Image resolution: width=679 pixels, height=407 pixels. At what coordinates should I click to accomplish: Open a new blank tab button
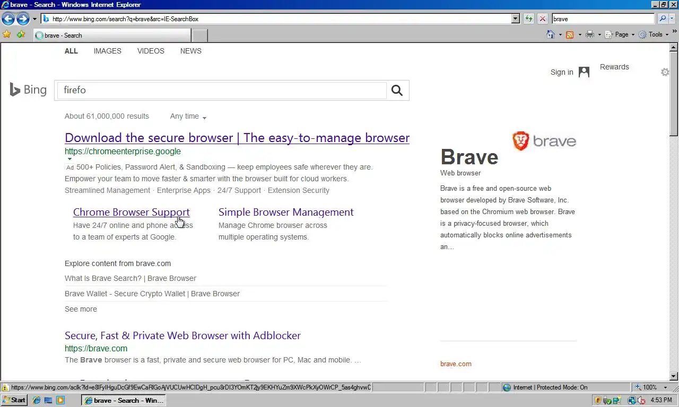[x=199, y=36]
